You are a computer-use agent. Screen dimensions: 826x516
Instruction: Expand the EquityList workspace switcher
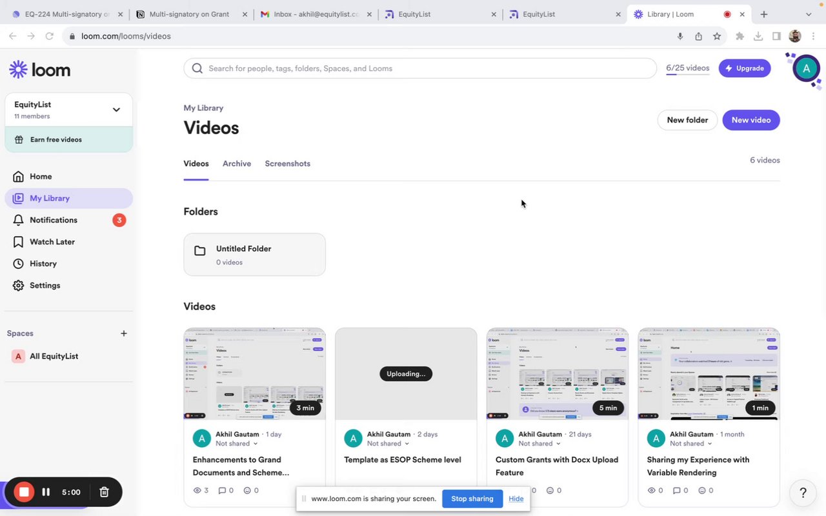click(x=68, y=110)
